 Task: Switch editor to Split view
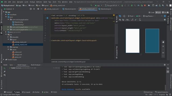point(158,13)
